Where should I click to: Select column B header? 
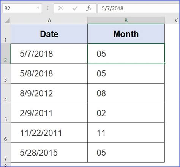point(126,21)
